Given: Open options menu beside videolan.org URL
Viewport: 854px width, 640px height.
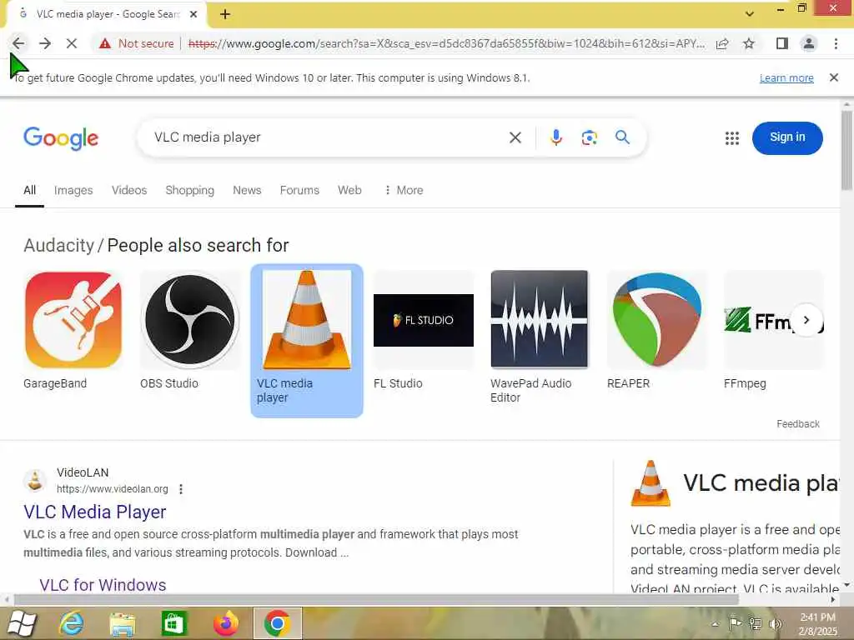Looking at the screenshot, I should click(181, 489).
